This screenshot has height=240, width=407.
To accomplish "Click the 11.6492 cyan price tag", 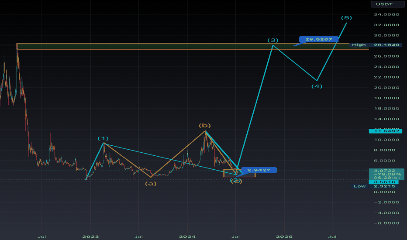I will [386, 131].
